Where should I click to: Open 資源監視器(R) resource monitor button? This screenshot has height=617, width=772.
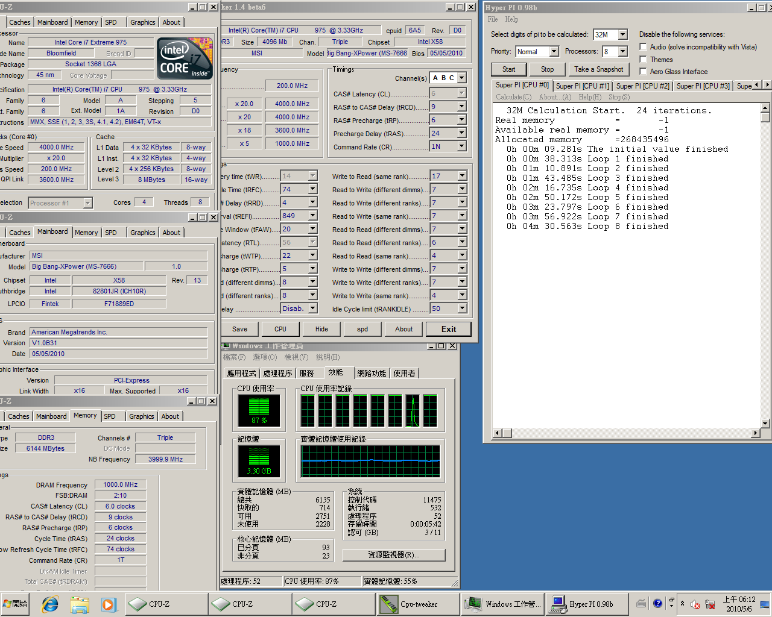pyautogui.click(x=394, y=555)
